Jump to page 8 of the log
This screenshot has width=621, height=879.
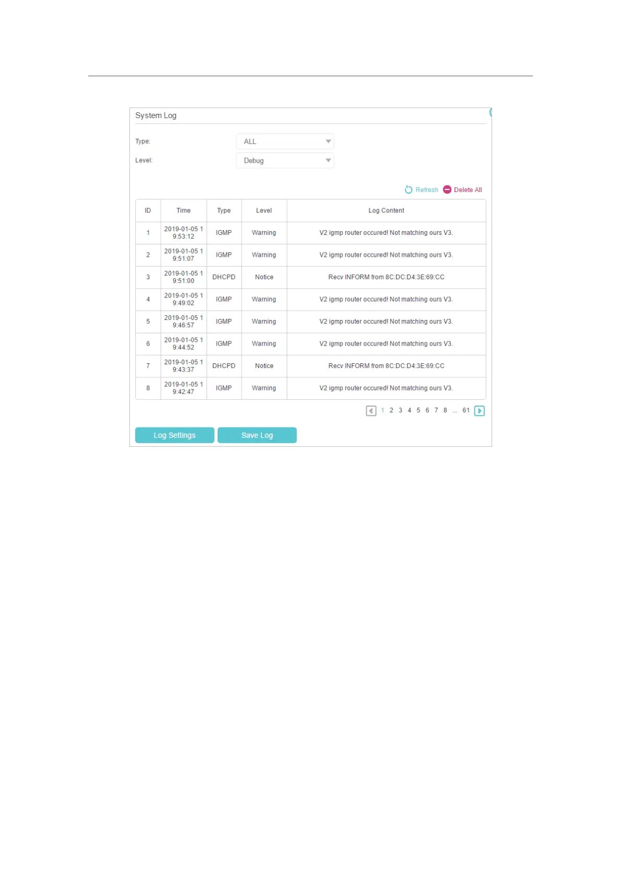click(x=445, y=410)
